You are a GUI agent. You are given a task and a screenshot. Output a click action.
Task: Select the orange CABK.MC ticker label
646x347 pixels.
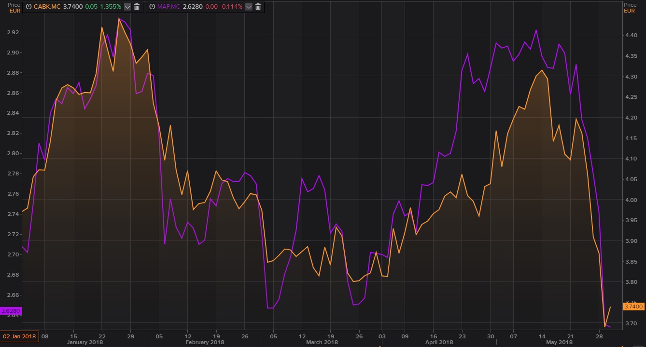click(47, 7)
